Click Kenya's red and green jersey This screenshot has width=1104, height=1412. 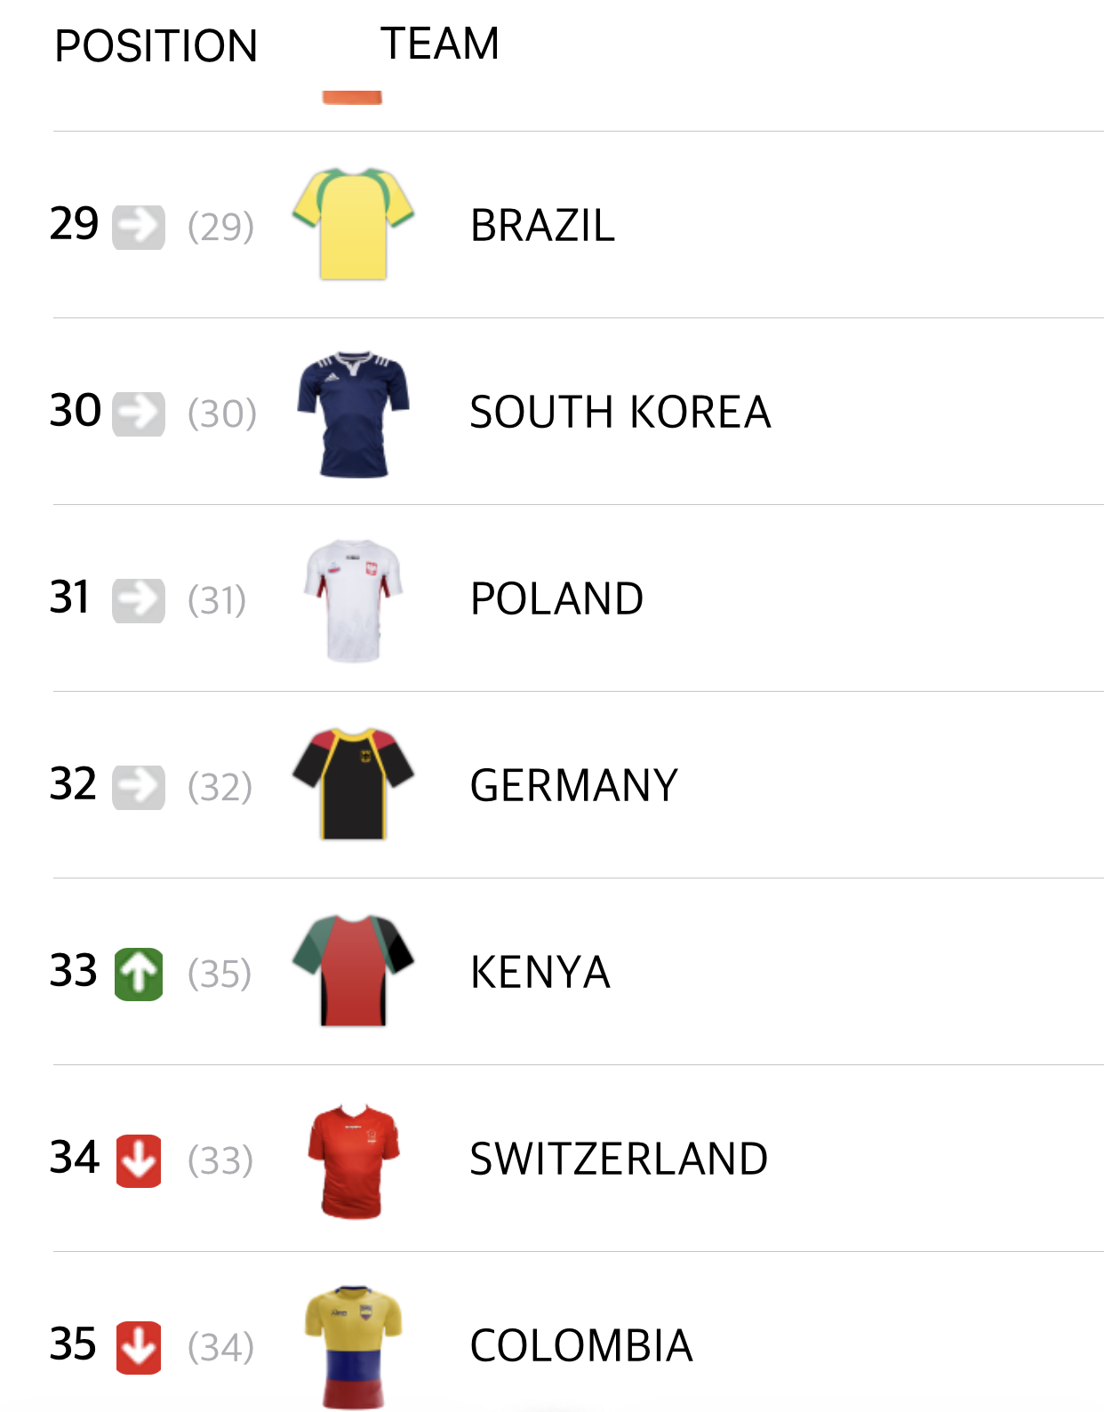tap(353, 971)
